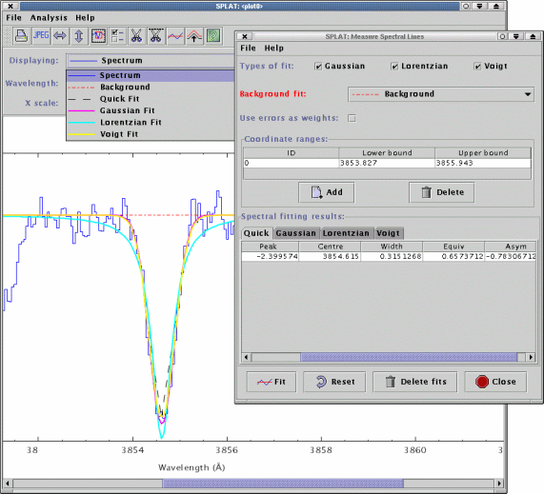
Task: Toggle the Lorentzian fit type checkbox
Action: point(394,67)
